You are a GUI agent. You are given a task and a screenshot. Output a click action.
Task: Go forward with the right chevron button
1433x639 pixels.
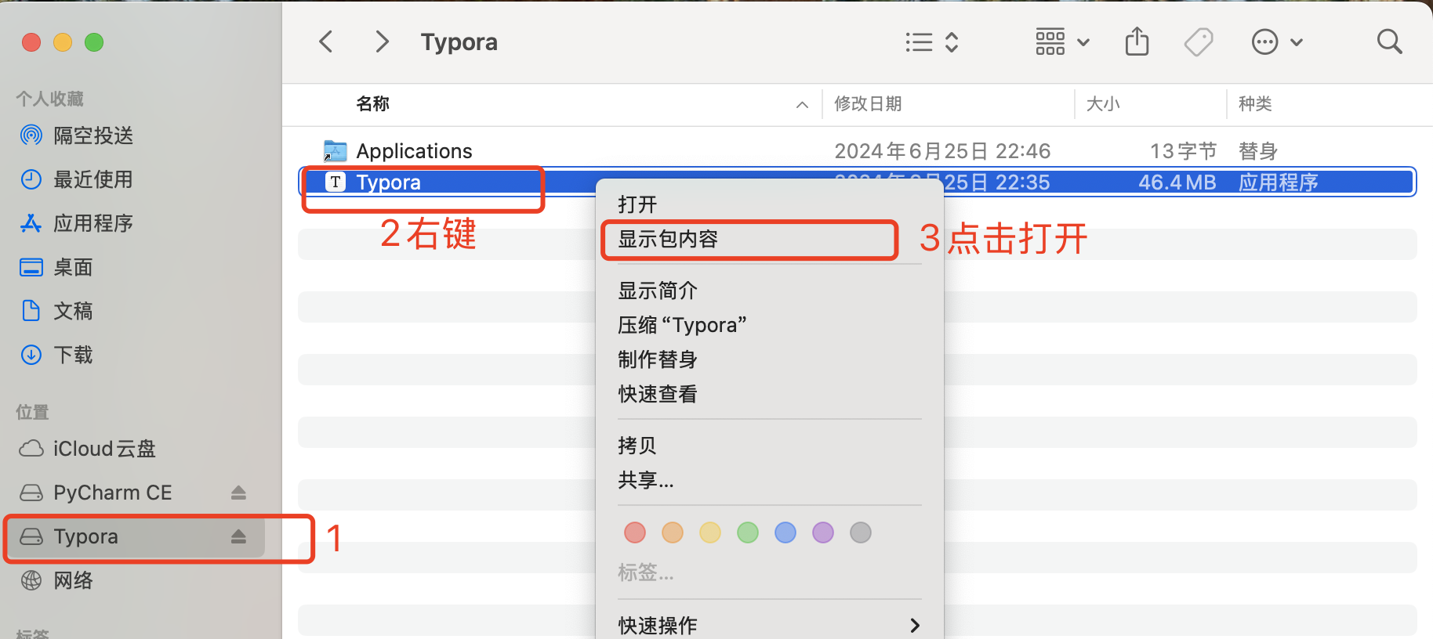click(x=382, y=42)
